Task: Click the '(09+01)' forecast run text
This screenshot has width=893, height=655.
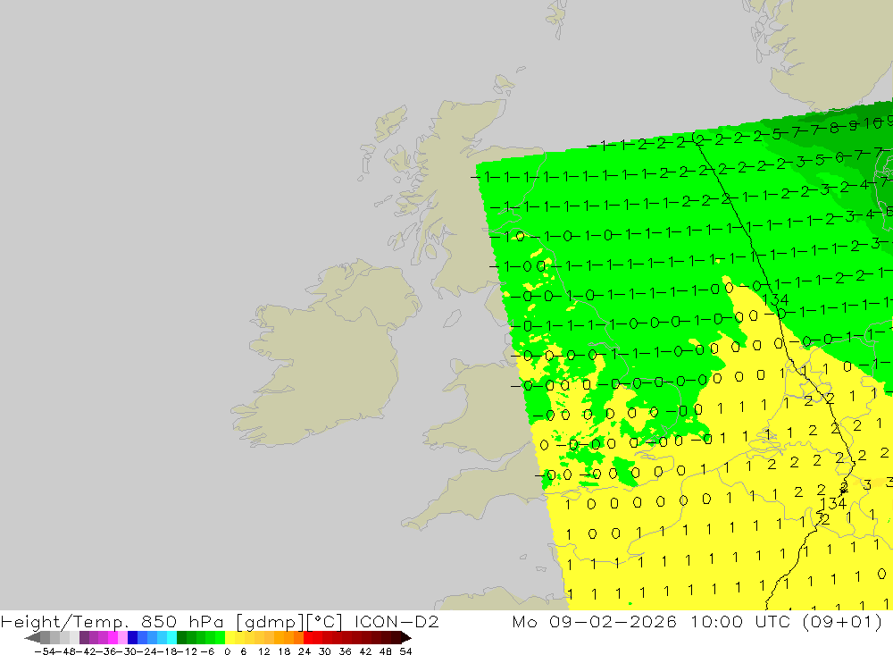Action: coord(842,621)
